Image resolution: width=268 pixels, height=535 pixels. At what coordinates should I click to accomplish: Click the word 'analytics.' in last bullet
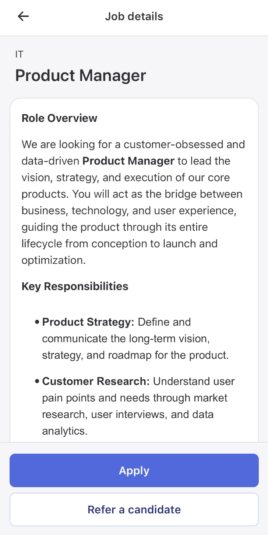tap(65, 431)
